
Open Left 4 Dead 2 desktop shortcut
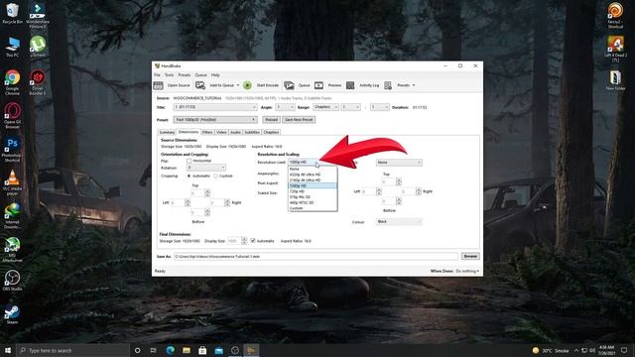click(x=615, y=50)
